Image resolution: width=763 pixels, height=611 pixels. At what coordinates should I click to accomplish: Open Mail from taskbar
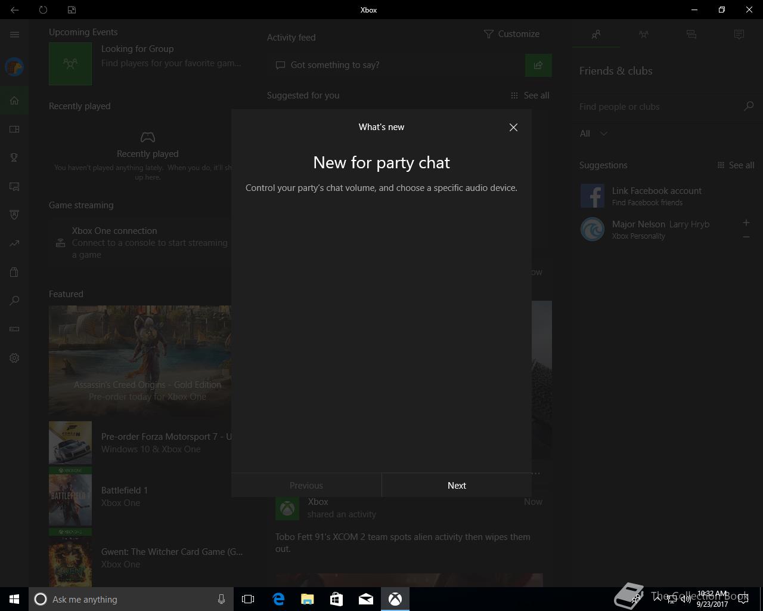tap(366, 599)
